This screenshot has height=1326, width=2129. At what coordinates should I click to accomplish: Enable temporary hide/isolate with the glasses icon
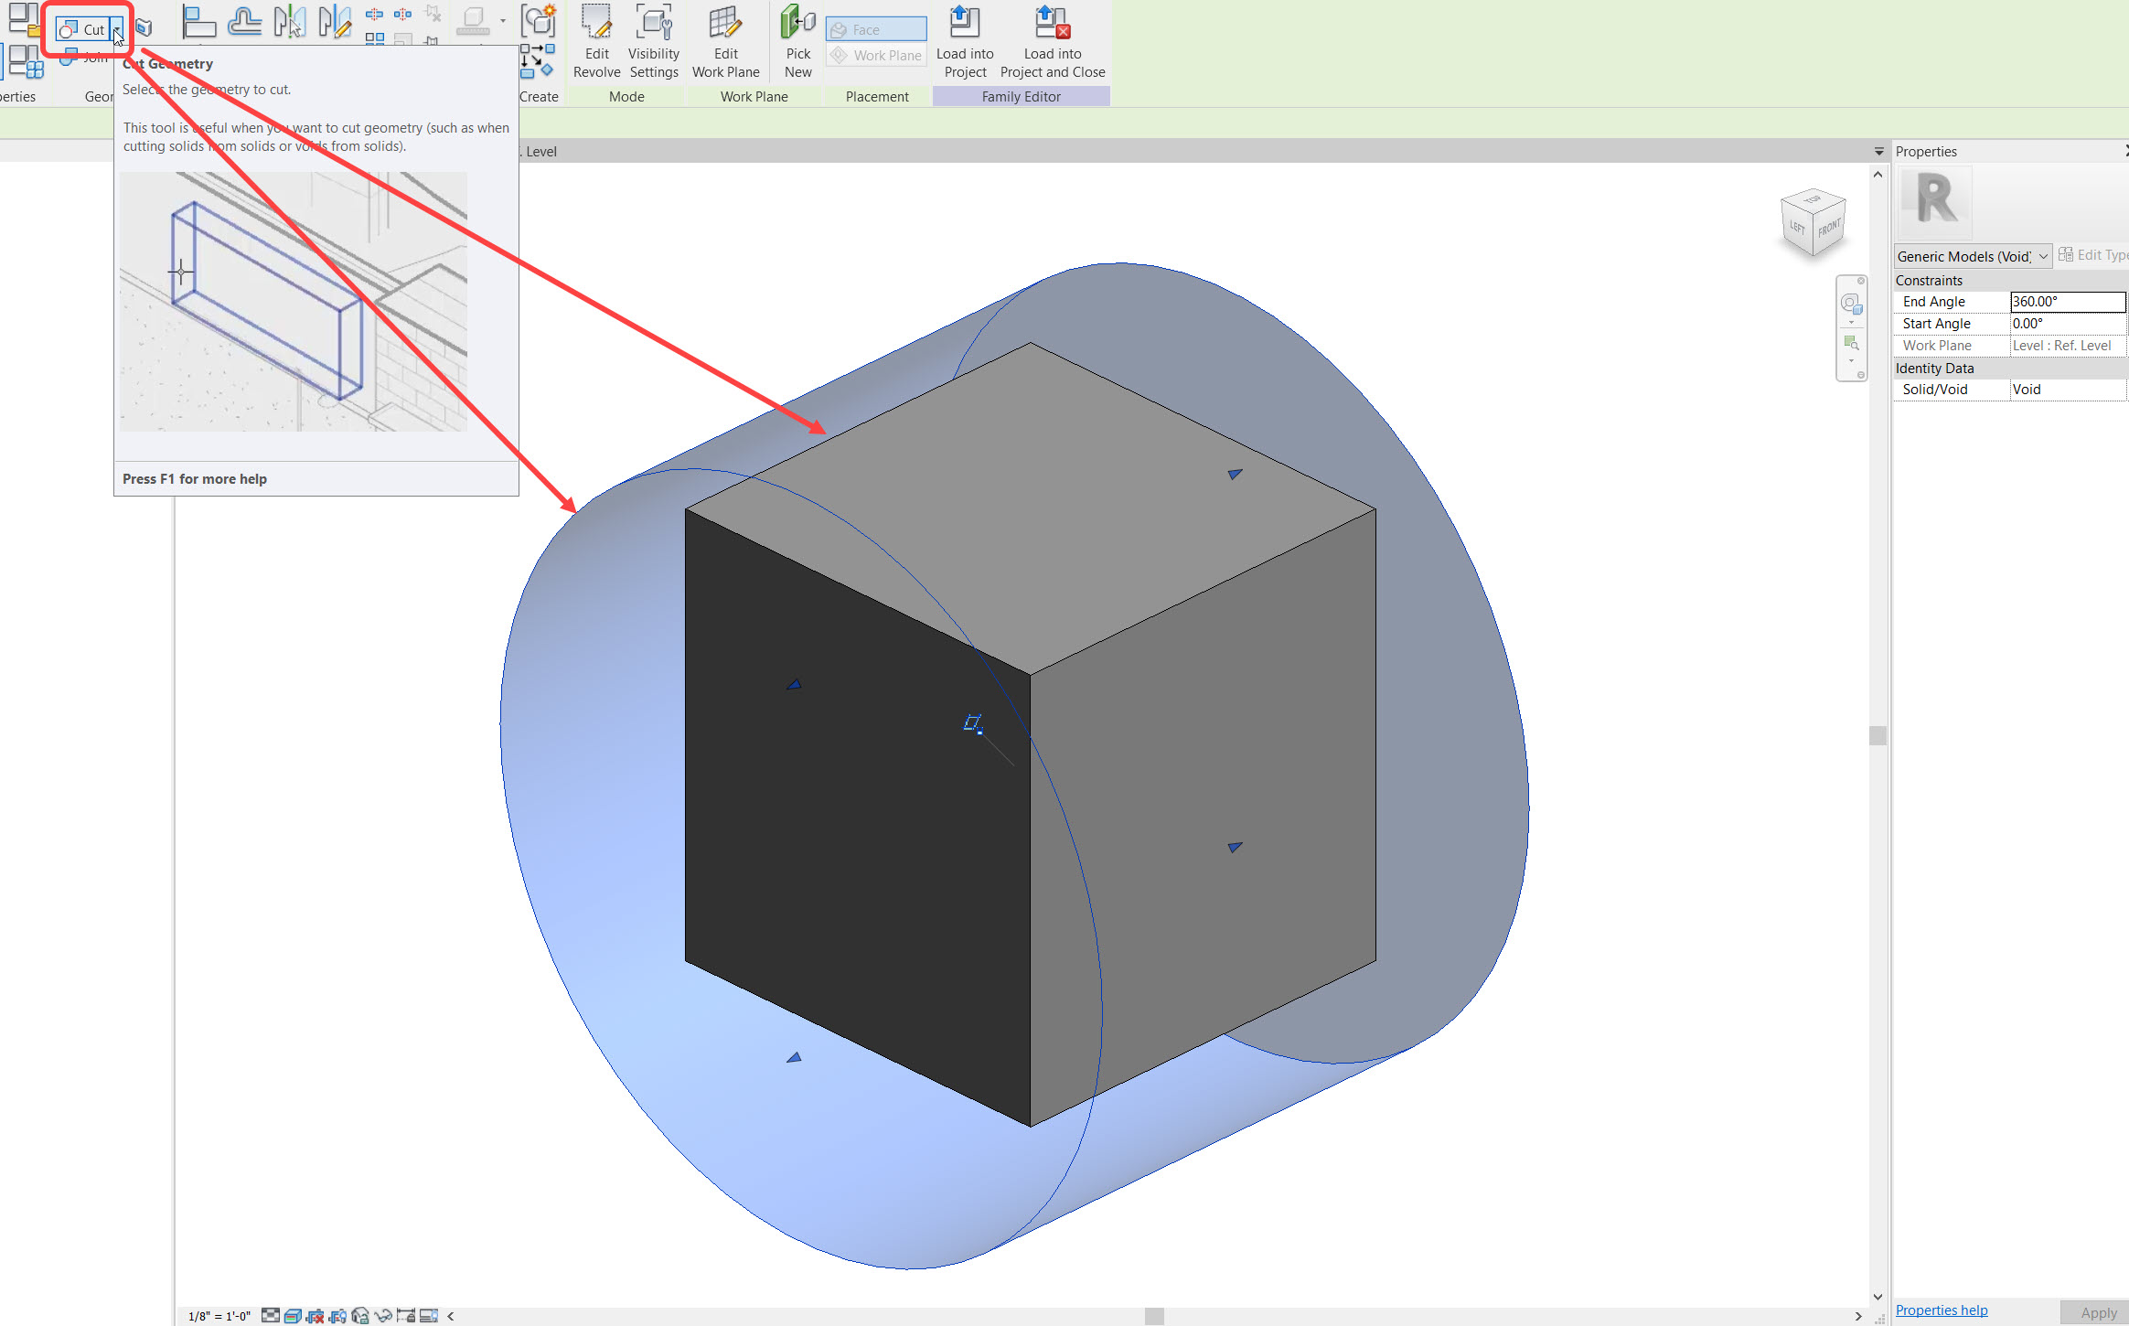[x=383, y=1315]
